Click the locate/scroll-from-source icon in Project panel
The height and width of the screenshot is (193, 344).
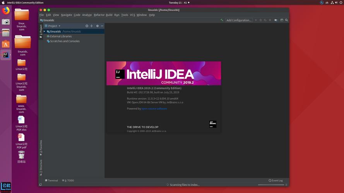tap(87, 26)
